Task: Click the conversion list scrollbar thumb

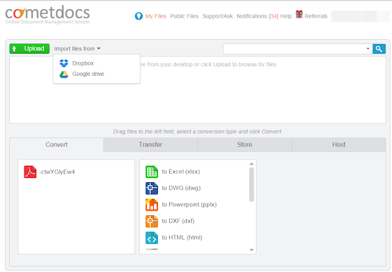Action: tap(252, 185)
